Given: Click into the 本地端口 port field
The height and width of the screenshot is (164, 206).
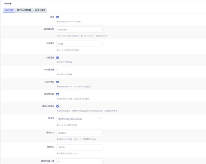Looking at the screenshot, I should pos(79,44).
